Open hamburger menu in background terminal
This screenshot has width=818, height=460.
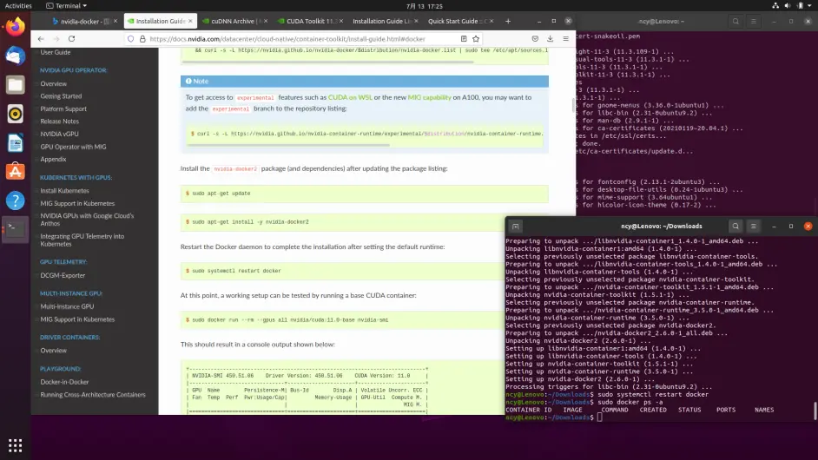point(754,22)
